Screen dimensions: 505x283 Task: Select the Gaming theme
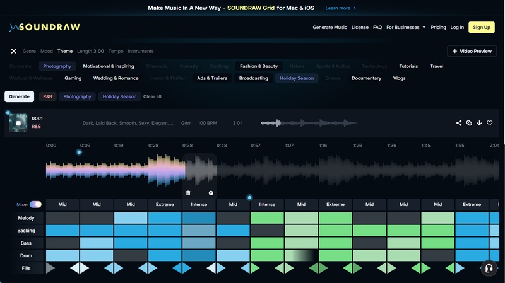(x=73, y=78)
